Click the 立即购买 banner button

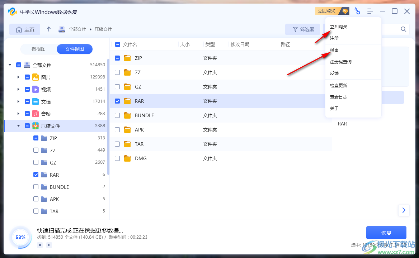332,11
